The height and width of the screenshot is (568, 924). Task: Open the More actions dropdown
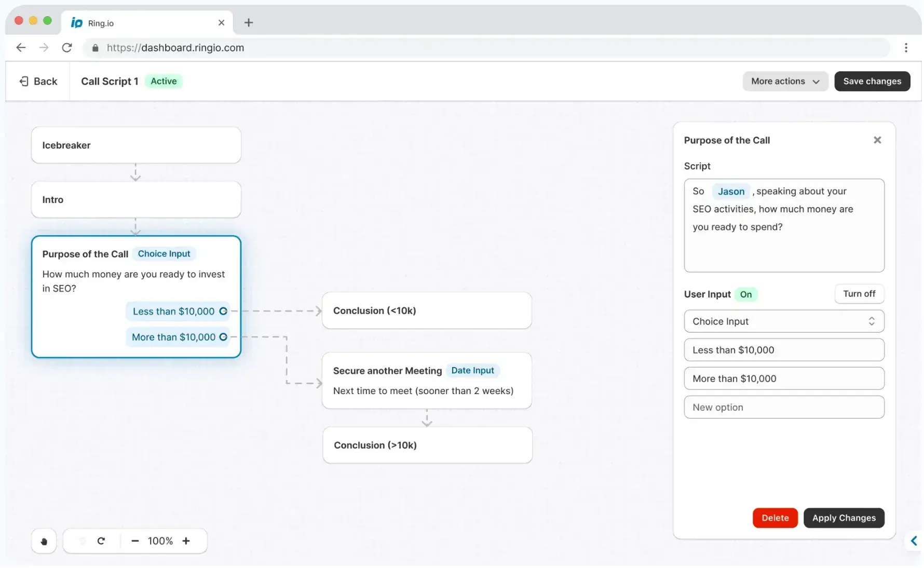785,81
